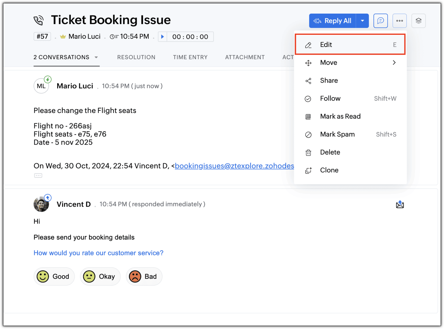Select Follow in the actions menu
444x329 pixels.
(x=350, y=99)
